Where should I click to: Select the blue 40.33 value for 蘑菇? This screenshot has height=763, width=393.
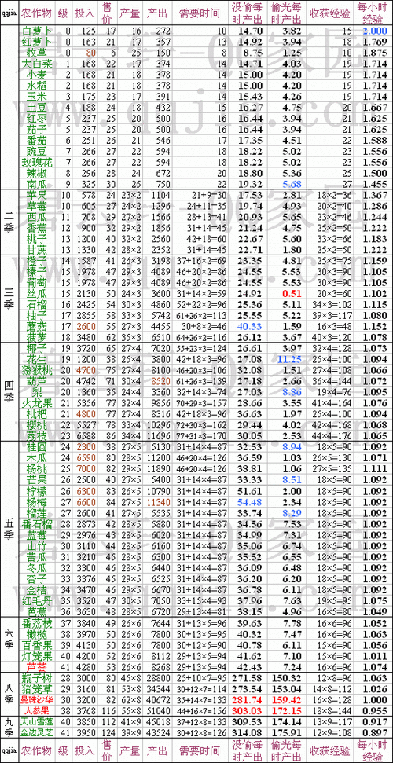pyautogui.click(x=249, y=326)
